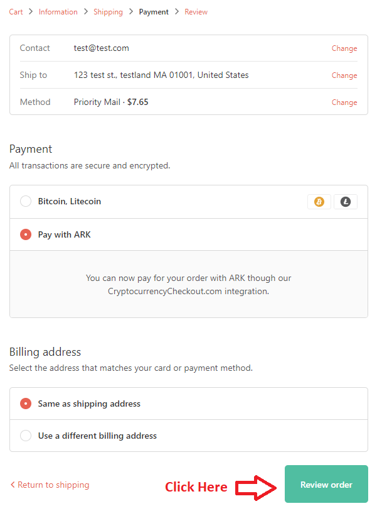Navigate to the Shipping breadcrumb

pos(108,12)
